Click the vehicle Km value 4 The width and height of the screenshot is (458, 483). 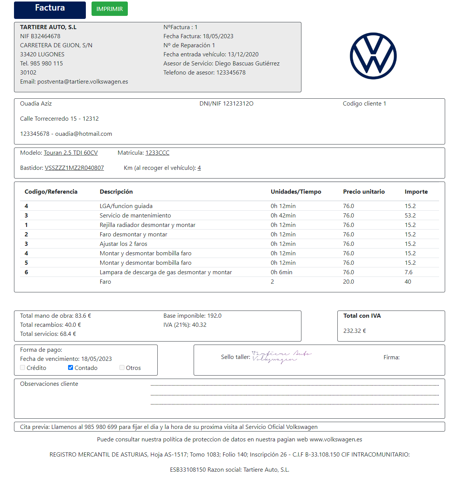(199, 168)
